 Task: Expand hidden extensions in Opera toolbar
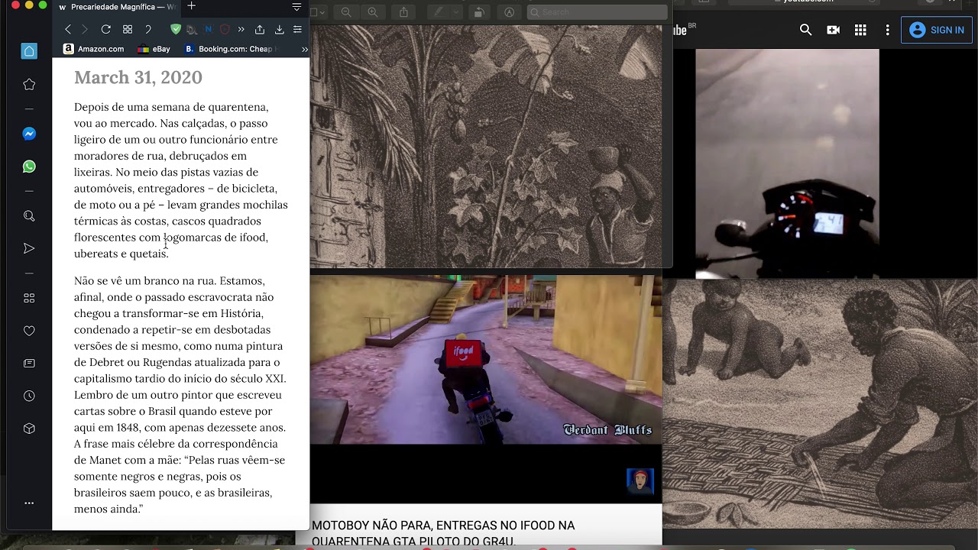click(x=241, y=29)
